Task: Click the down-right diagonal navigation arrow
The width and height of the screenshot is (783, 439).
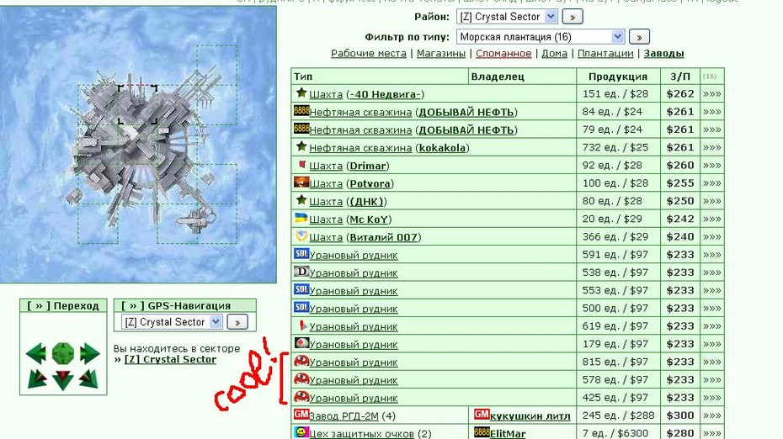Action: click(x=88, y=378)
